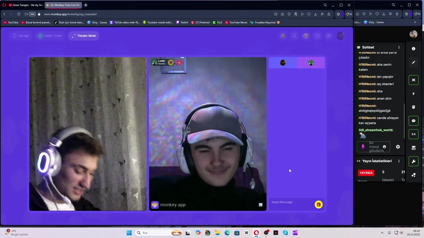Open the Kanal kontrol paneli bookmark

[36, 22]
